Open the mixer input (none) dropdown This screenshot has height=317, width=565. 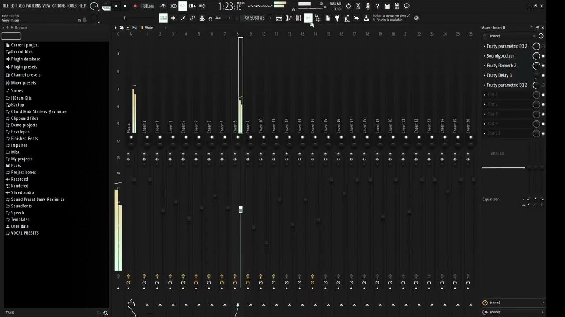coord(512,36)
